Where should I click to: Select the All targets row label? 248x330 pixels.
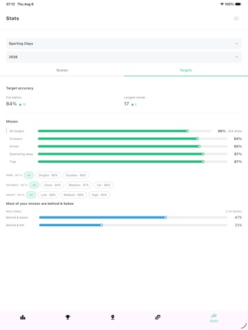17,131
